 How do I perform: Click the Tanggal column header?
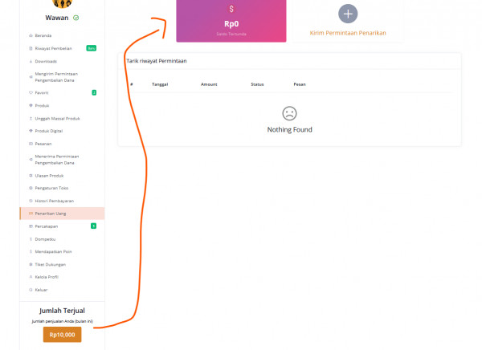[x=160, y=84]
